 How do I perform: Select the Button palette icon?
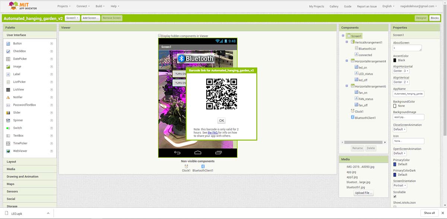[9, 44]
